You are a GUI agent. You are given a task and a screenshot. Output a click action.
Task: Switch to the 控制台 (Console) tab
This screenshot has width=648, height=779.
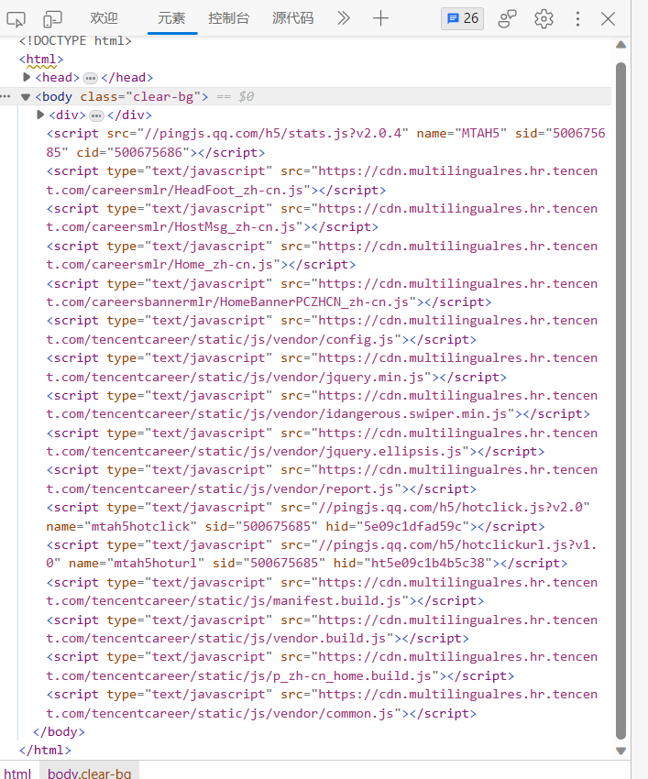(x=228, y=18)
